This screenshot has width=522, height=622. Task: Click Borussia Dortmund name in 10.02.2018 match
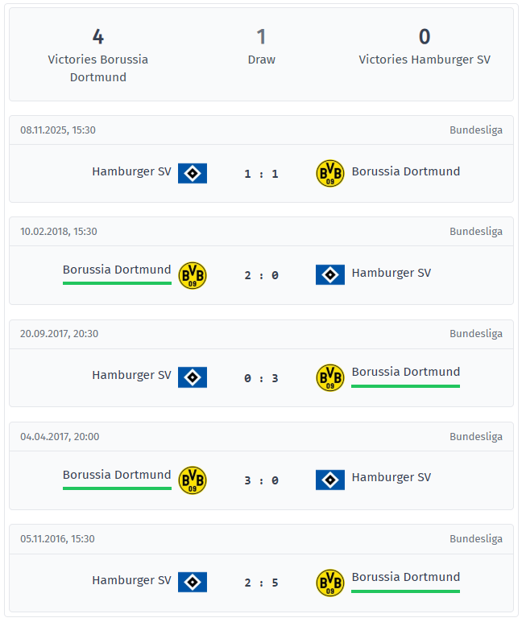[117, 270]
